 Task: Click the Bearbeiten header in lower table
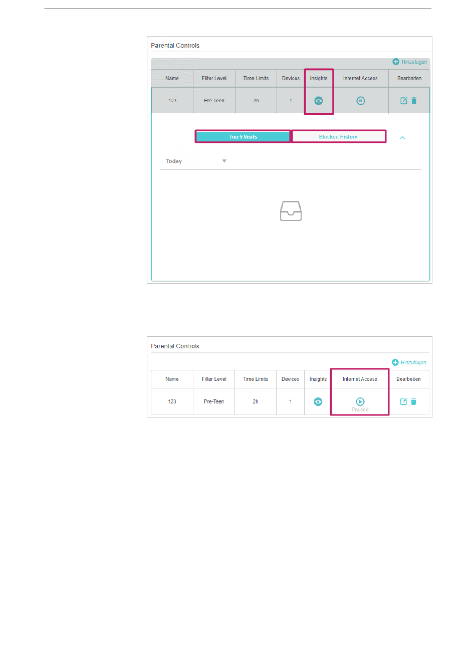409,379
